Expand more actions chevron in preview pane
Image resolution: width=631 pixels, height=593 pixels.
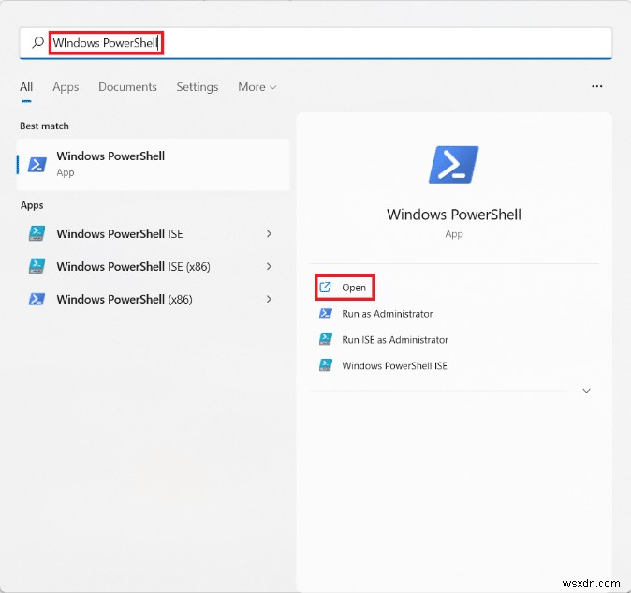coord(586,391)
